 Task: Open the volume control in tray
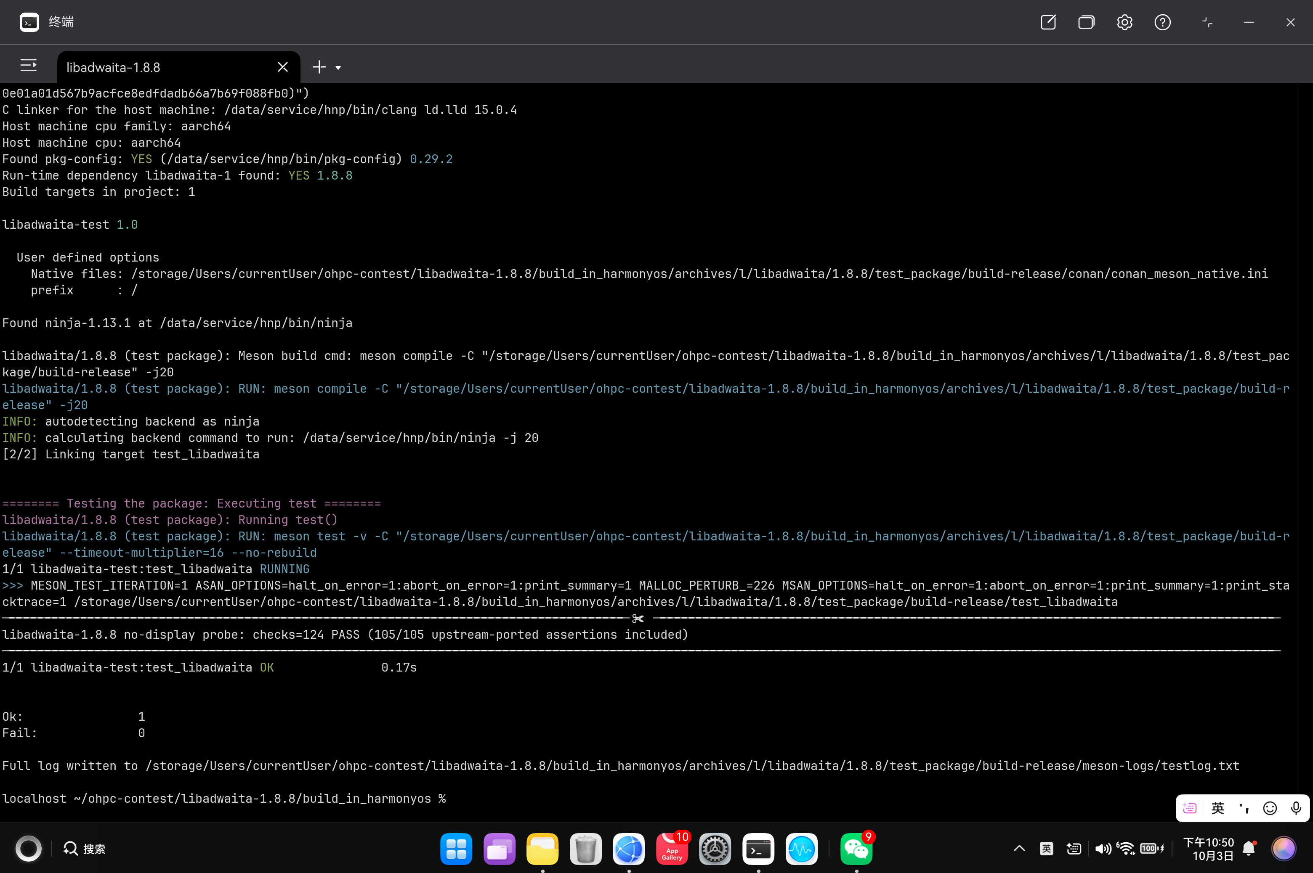coord(1103,849)
